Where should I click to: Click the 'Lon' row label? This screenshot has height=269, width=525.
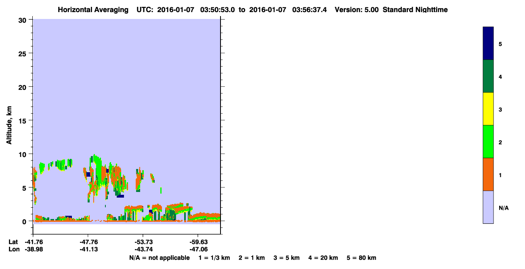pos(13,250)
